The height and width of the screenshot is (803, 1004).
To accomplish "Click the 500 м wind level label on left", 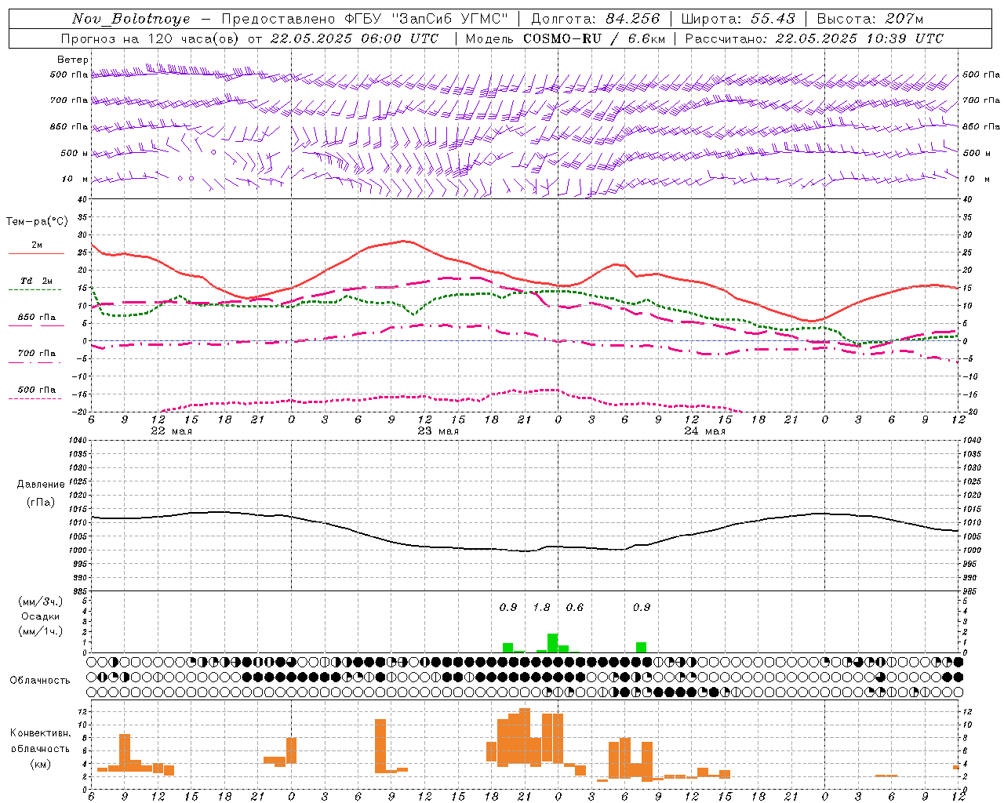I will tap(75, 153).
